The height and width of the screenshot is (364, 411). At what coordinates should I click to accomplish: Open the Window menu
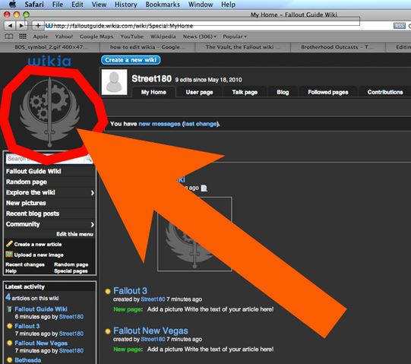[201, 5]
